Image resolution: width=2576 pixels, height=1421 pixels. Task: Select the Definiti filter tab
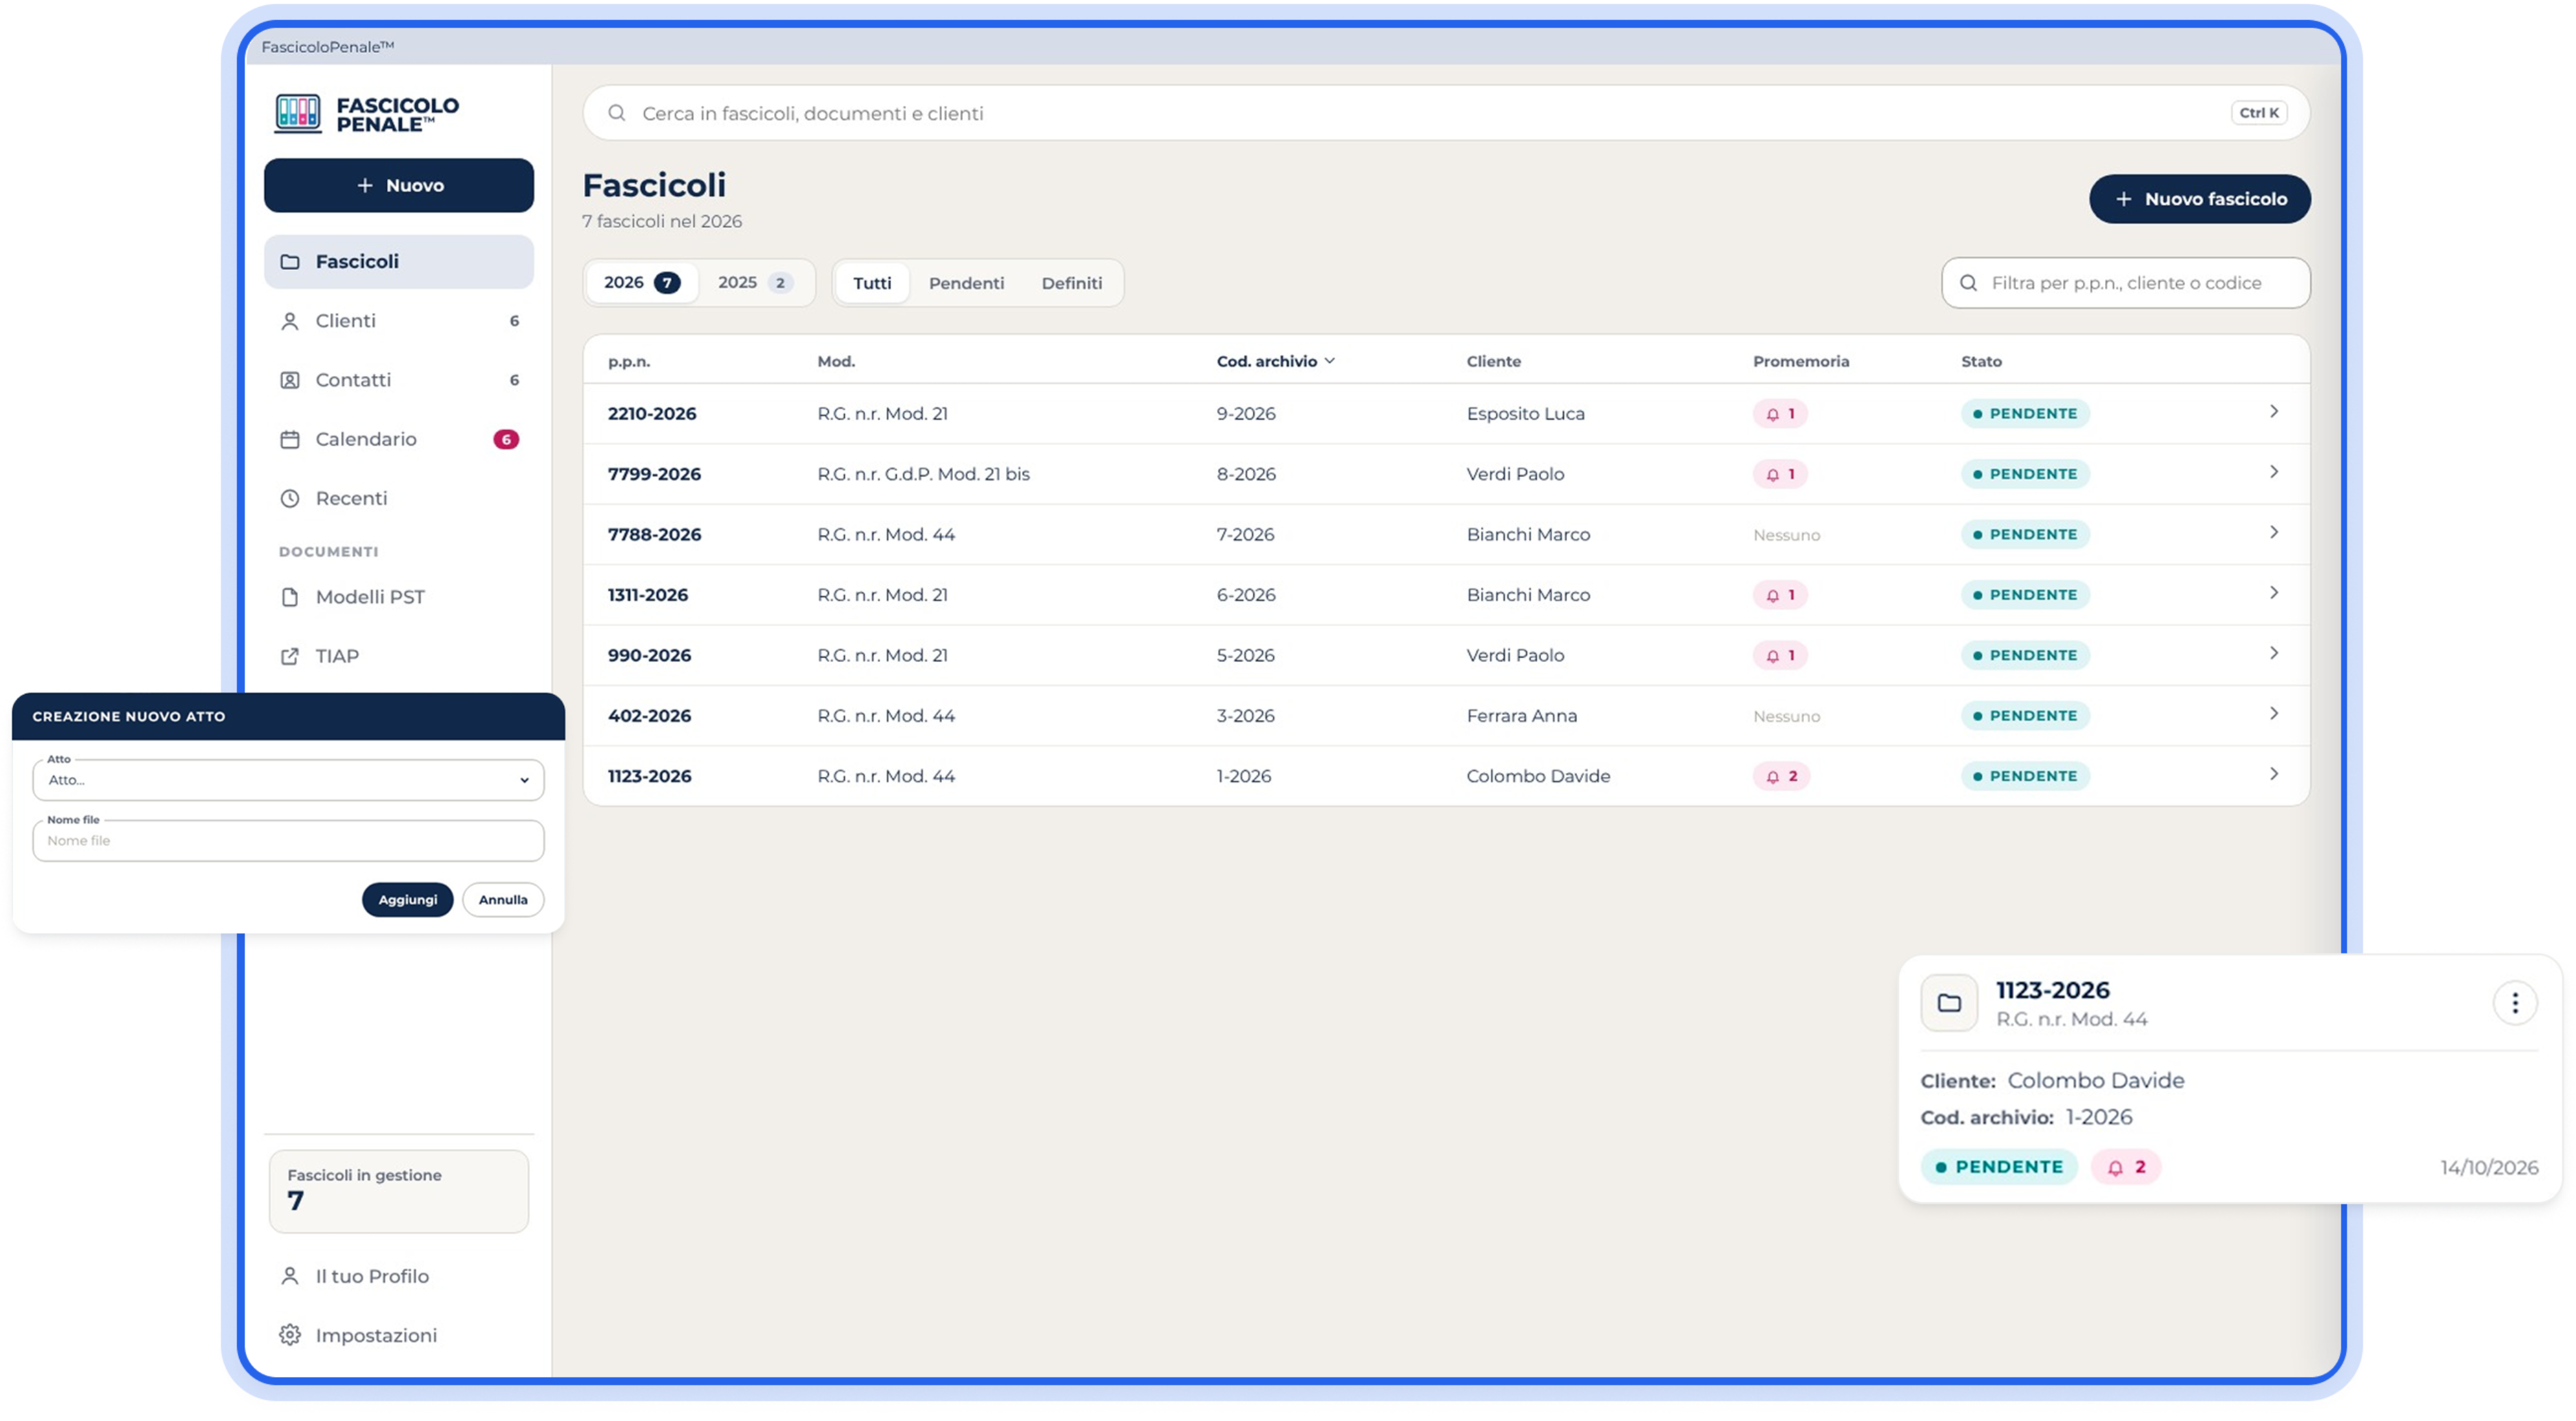(x=1071, y=283)
